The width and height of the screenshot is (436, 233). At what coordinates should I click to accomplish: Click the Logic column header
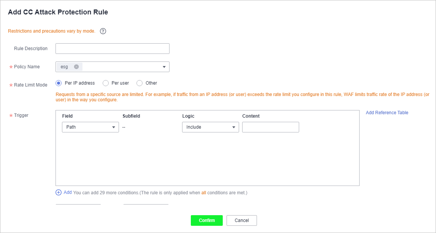click(188, 116)
